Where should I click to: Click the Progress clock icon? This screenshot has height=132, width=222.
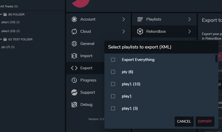(x=74, y=80)
